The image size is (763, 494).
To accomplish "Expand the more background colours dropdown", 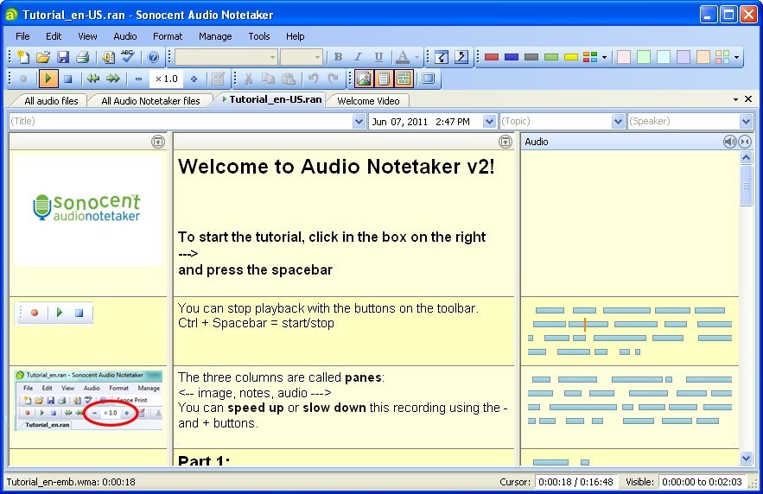I will pyautogui.click(x=736, y=58).
